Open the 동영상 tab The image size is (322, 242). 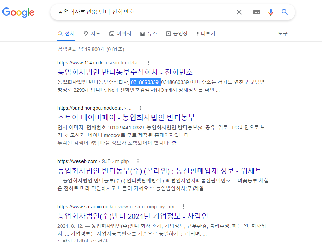click(177, 34)
